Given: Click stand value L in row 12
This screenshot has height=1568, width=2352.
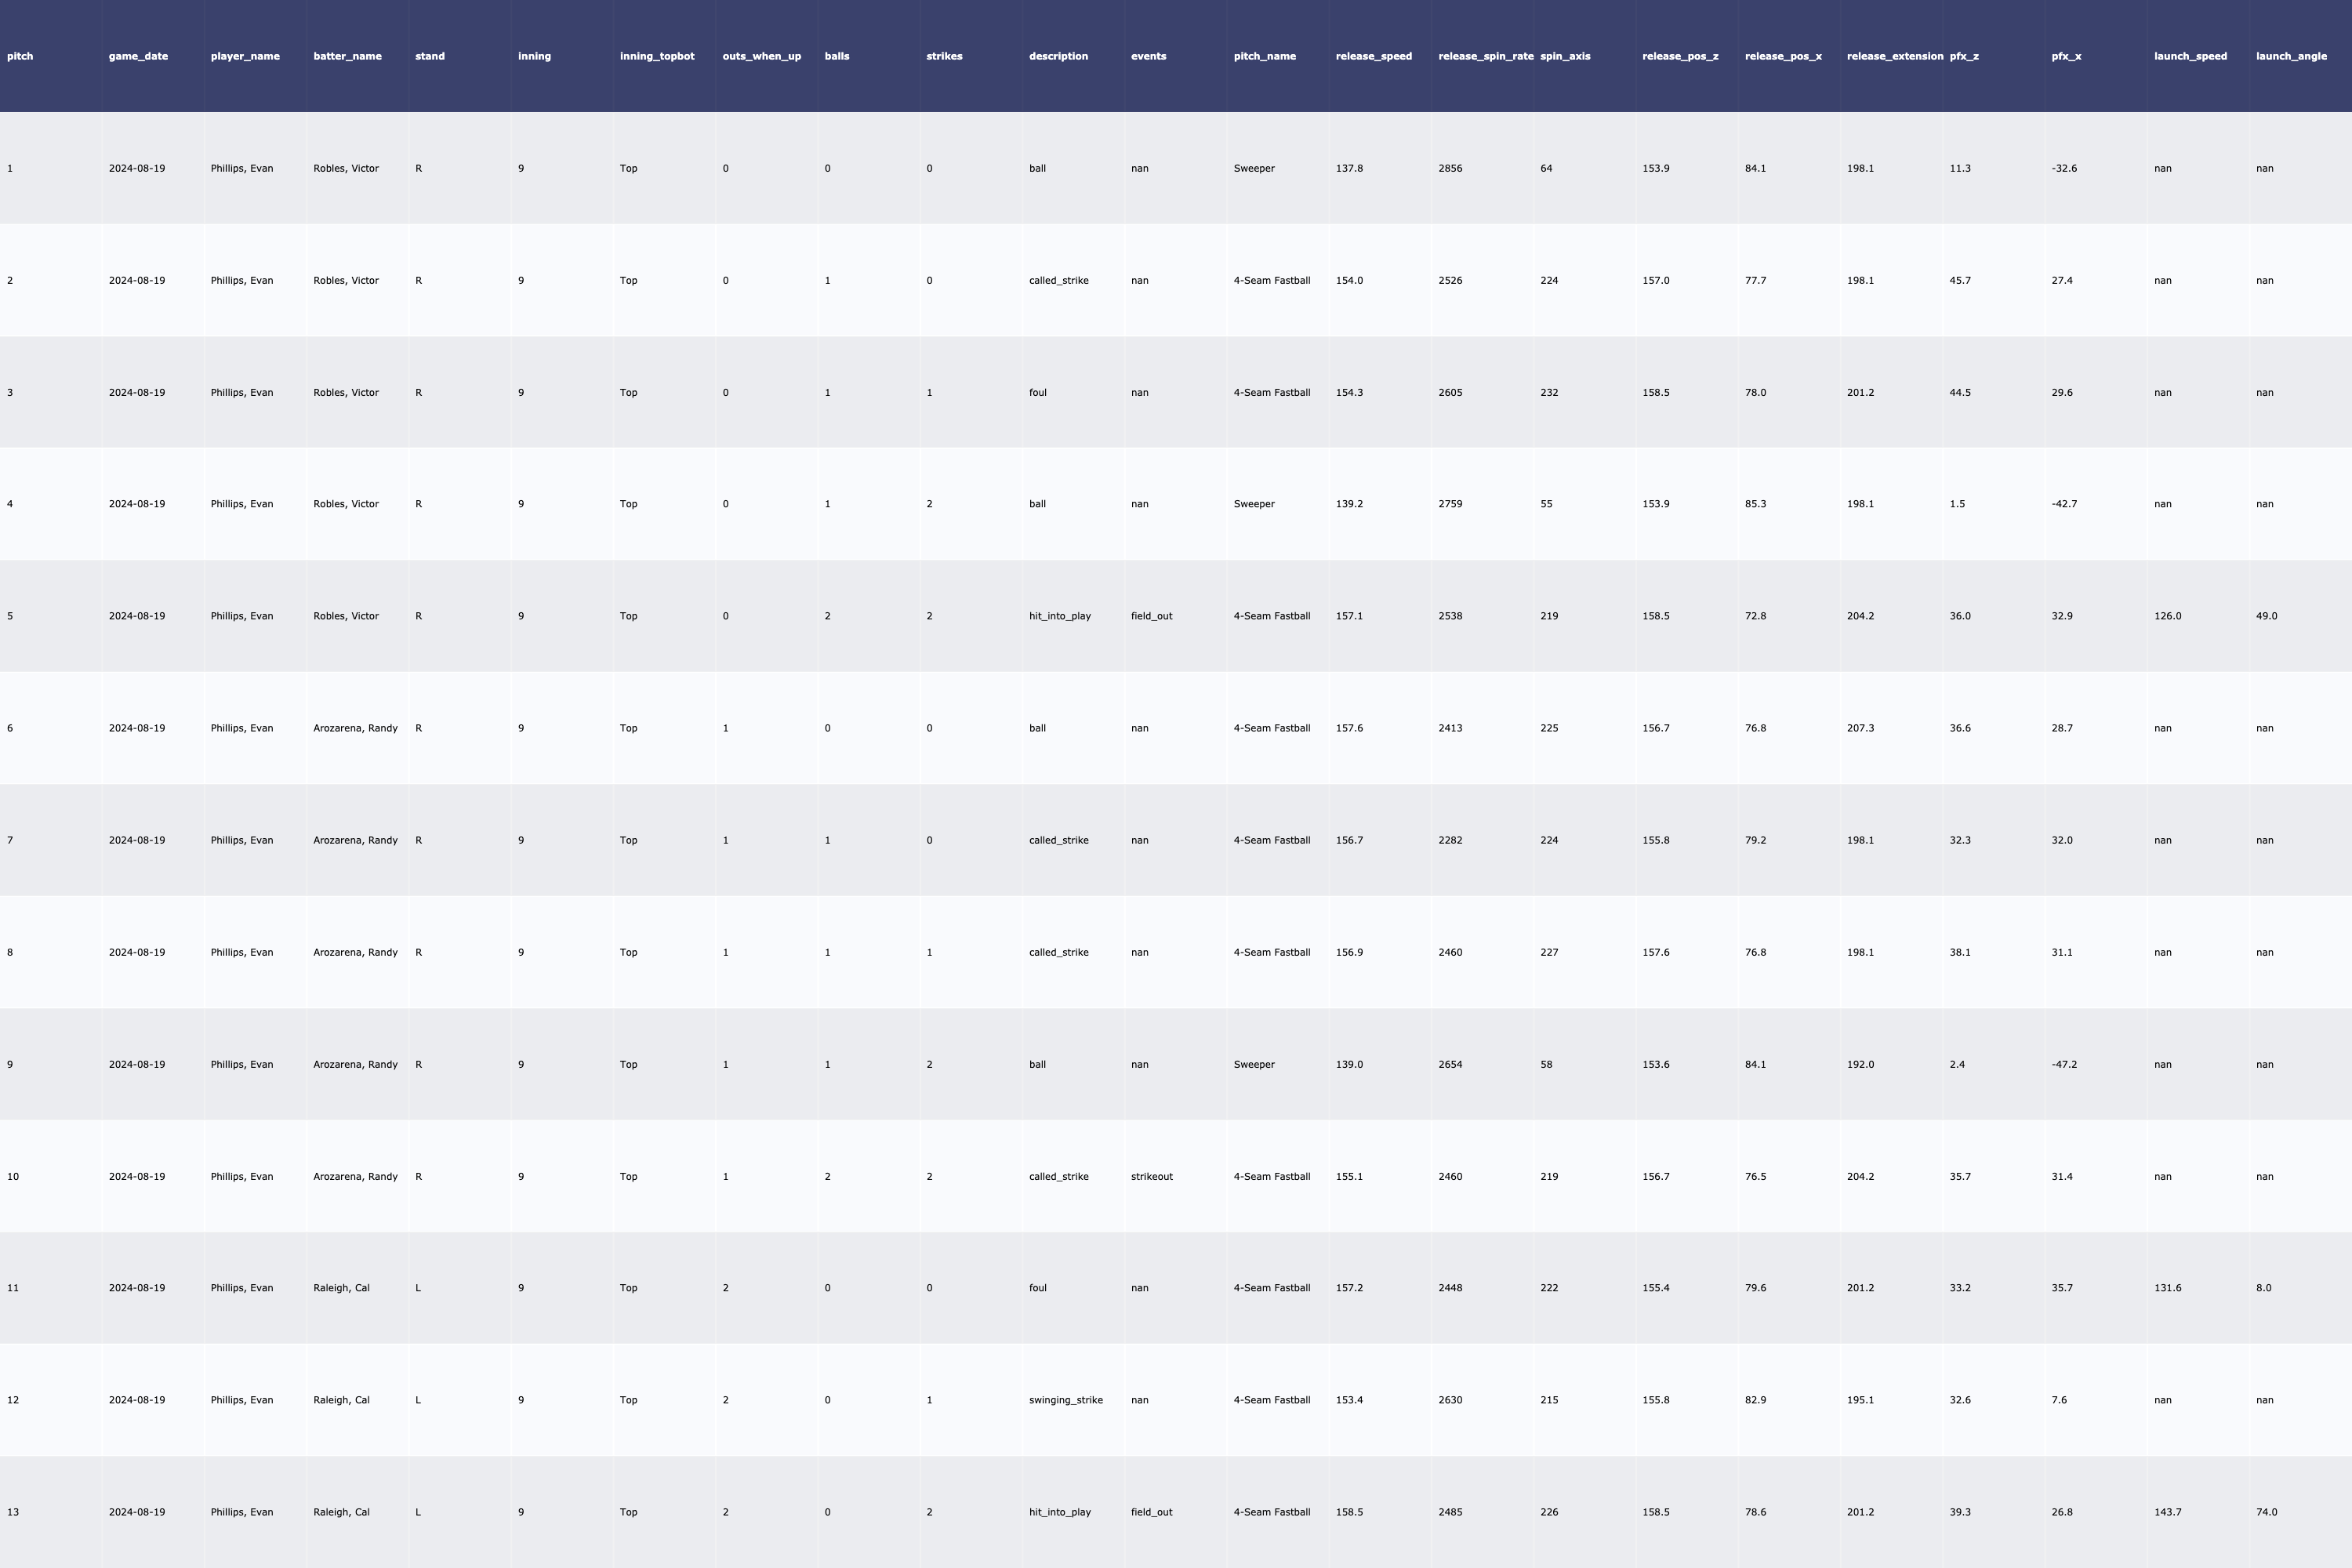Looking at the screenshot, I should click(418, 1400).
